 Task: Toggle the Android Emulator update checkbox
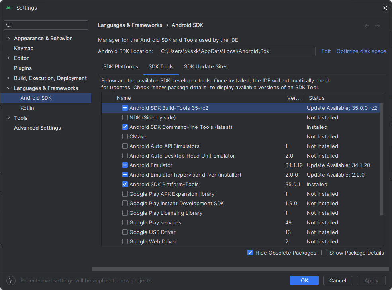pos(125,165)
